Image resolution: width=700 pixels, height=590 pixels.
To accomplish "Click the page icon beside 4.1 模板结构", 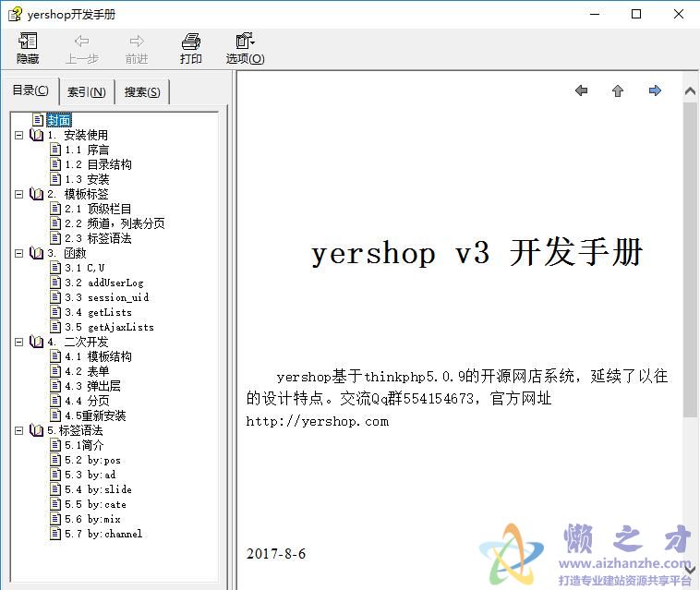I will click(x=55, y=356).
